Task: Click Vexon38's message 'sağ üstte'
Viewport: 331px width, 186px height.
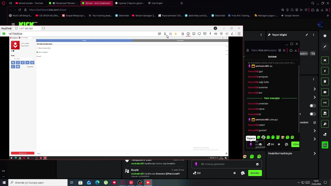Action: pyautogui.click(x=264, y=82)
